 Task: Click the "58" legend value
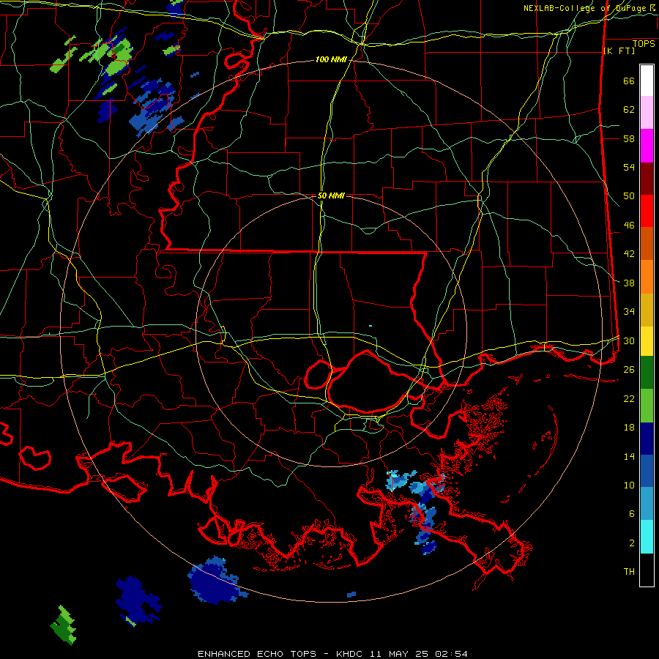click(x=629, y=138)
